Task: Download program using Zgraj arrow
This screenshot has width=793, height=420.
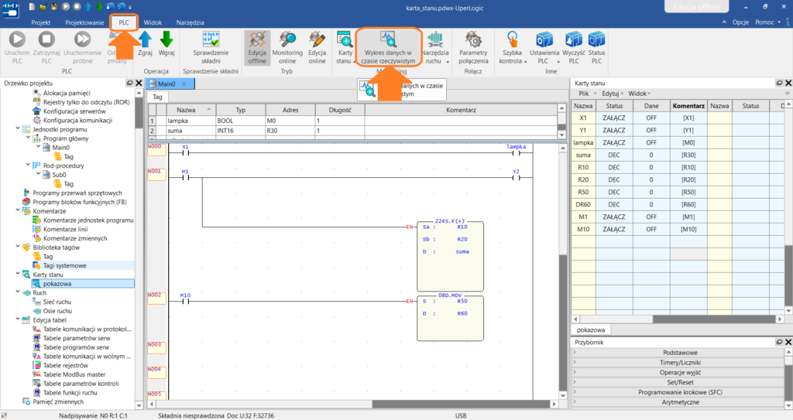Action: [145, 43]
